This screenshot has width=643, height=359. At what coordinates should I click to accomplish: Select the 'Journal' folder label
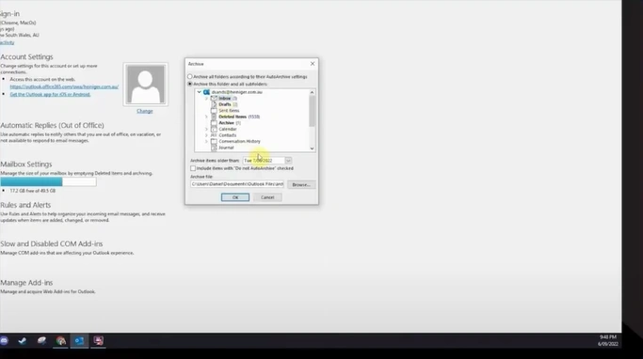pos(226,148)
